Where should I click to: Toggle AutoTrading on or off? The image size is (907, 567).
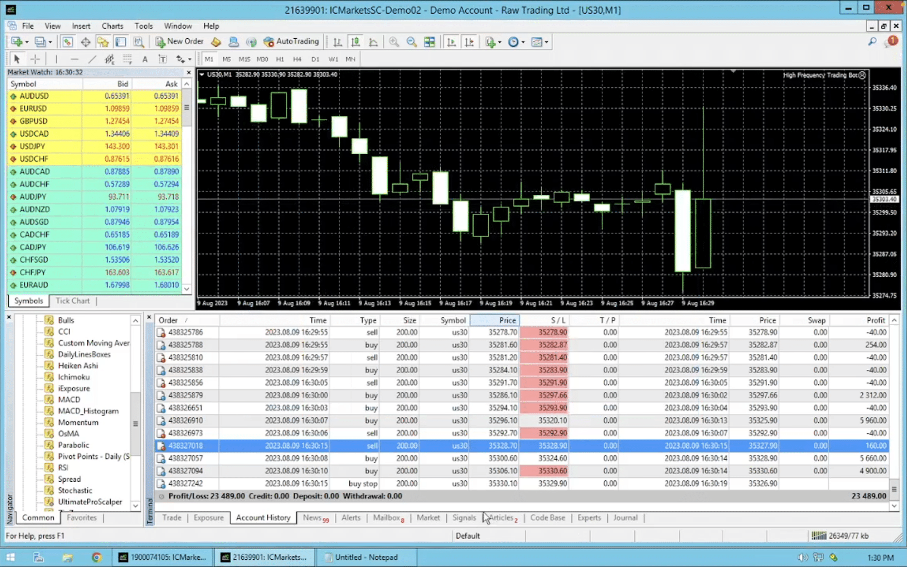point(292,42)
